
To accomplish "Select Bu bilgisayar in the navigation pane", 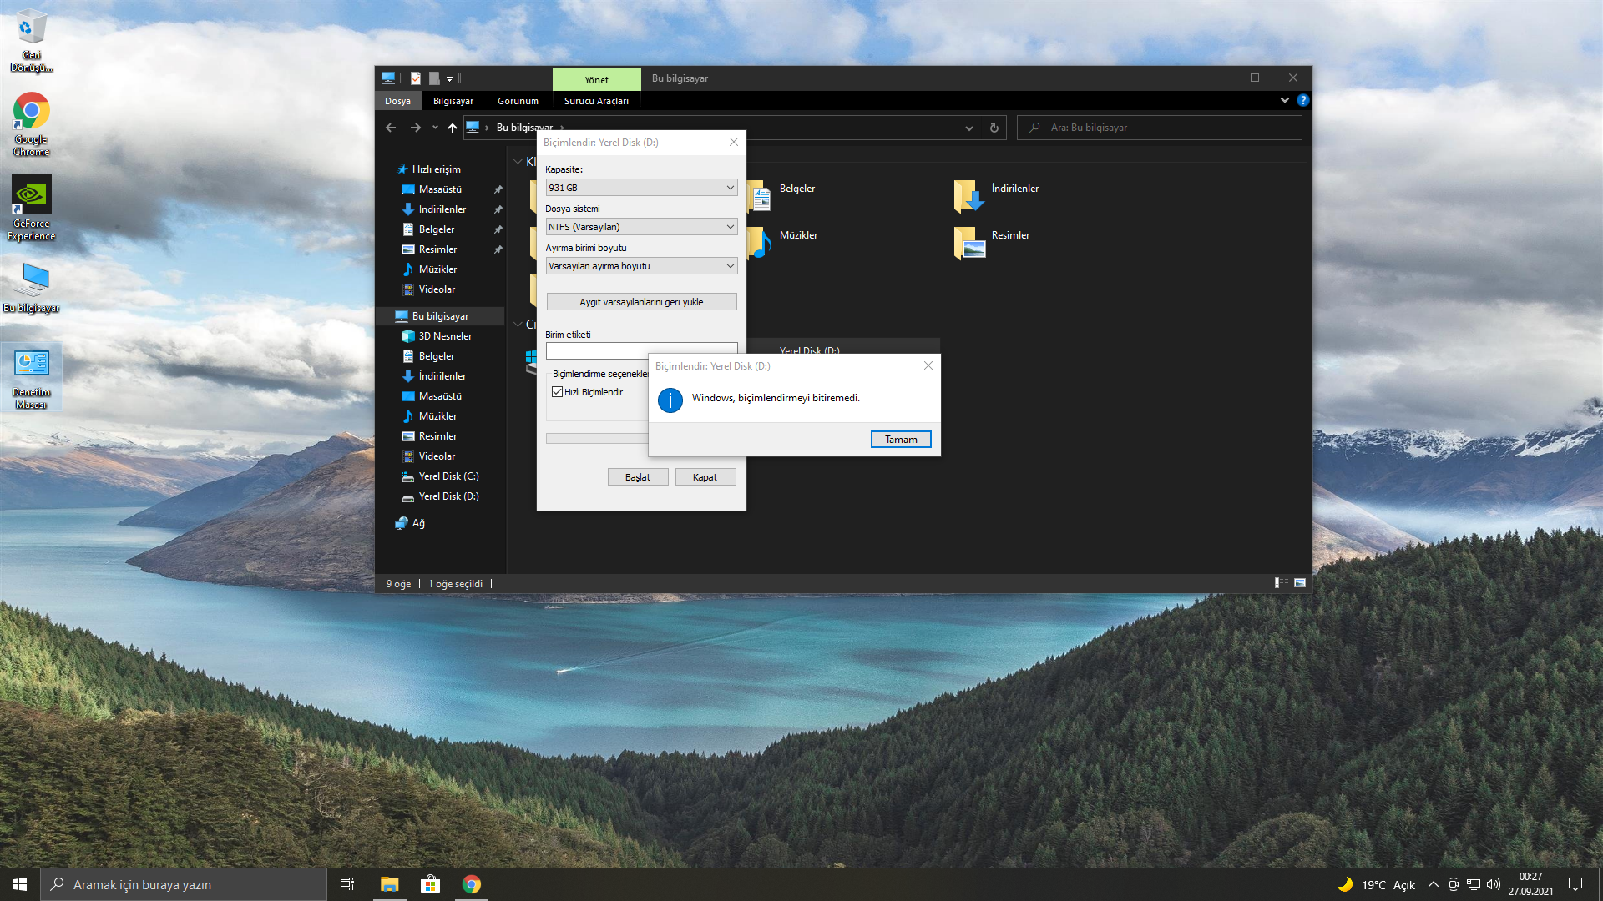I will pos(440,316).
